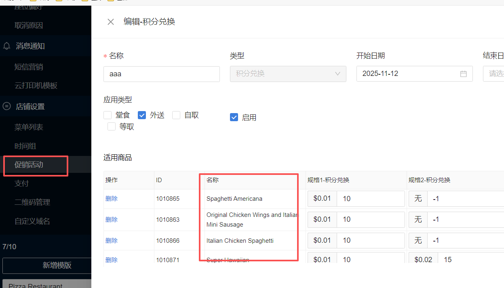
Task: Click the 结束日期 date picker field
Action: 494,74
